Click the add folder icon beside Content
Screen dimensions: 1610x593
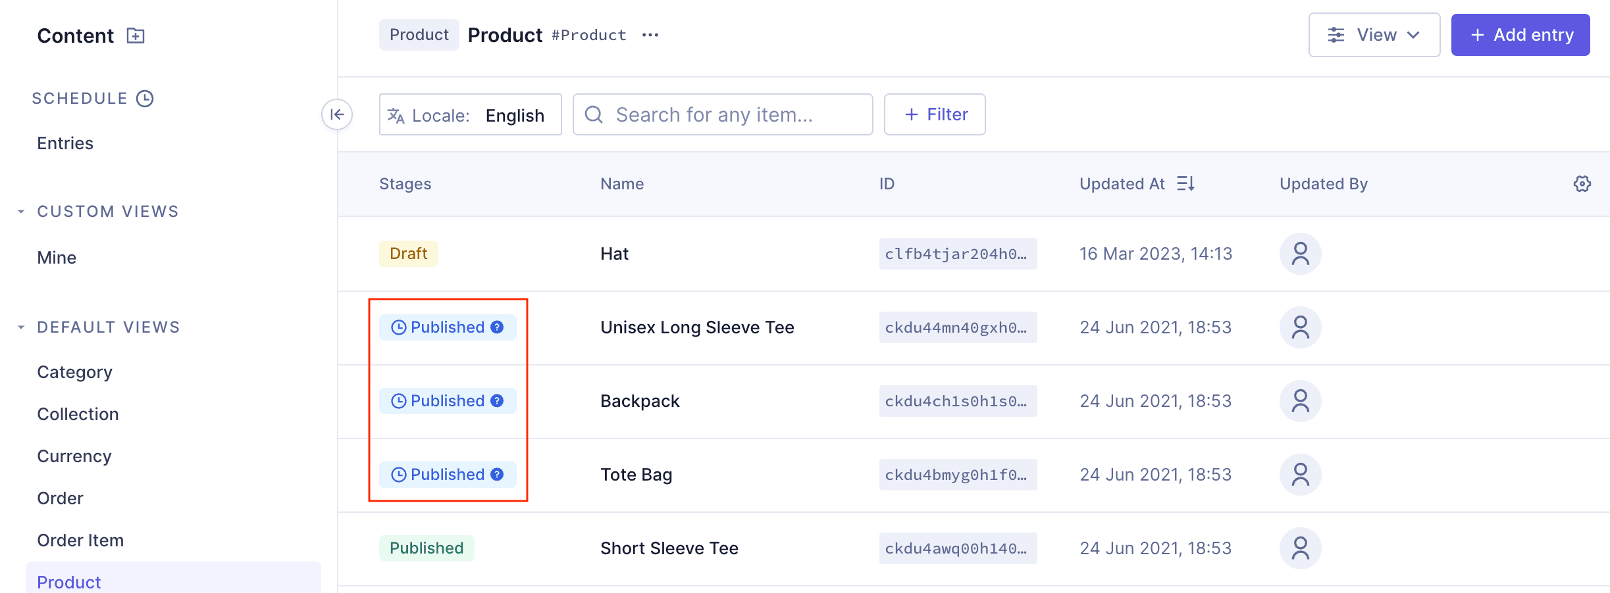tap(136, 36)
